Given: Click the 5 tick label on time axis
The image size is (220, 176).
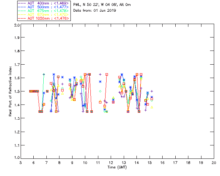Looking at the screenshot, I should pos(21,163).
